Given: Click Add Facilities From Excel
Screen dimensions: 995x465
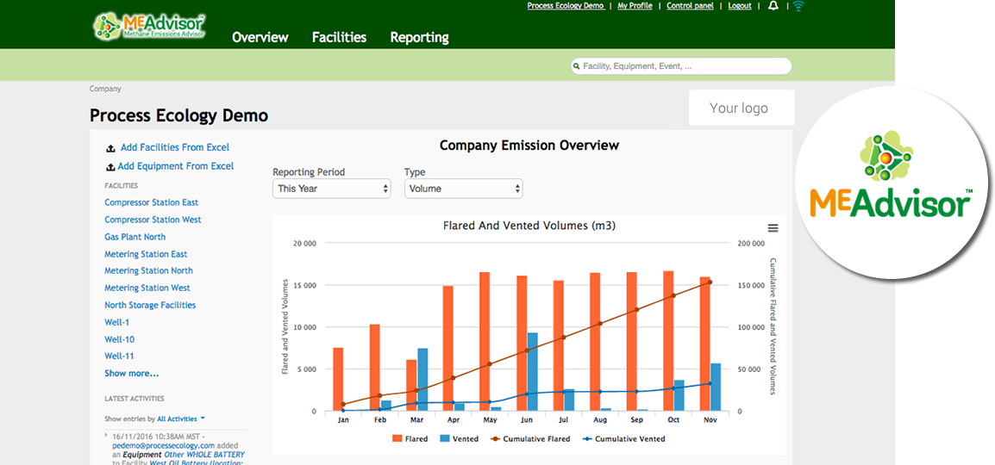Looking at the screenshot, I should click(175, 147).
